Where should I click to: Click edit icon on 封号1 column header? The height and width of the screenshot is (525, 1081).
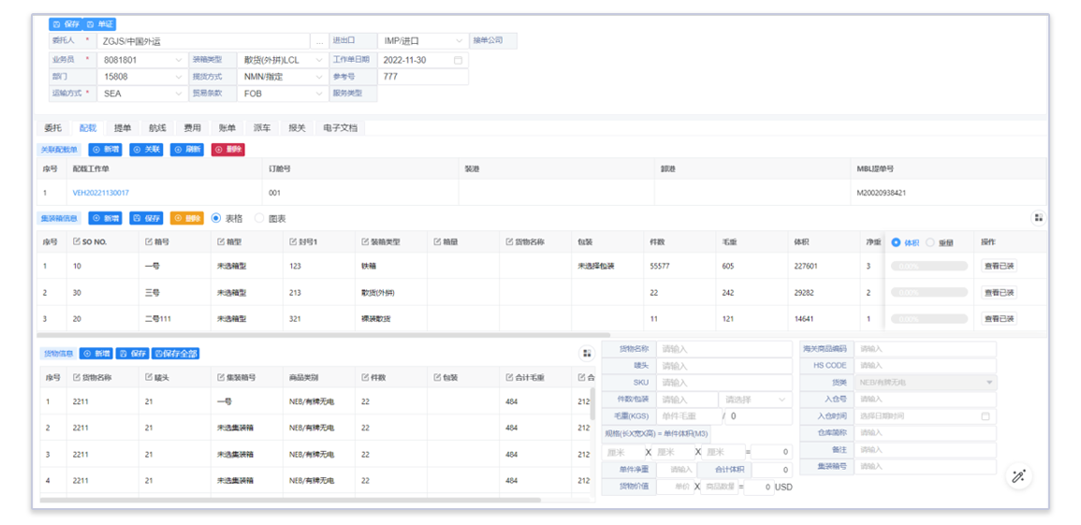pyautogui.click(x=292, y=242)
